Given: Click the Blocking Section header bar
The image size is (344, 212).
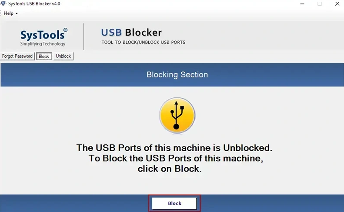Looking at the screenshot, I should (177, 75).
